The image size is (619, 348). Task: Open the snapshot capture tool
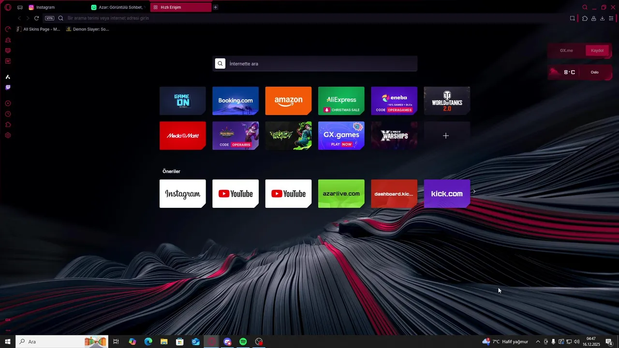pos(572,18)
